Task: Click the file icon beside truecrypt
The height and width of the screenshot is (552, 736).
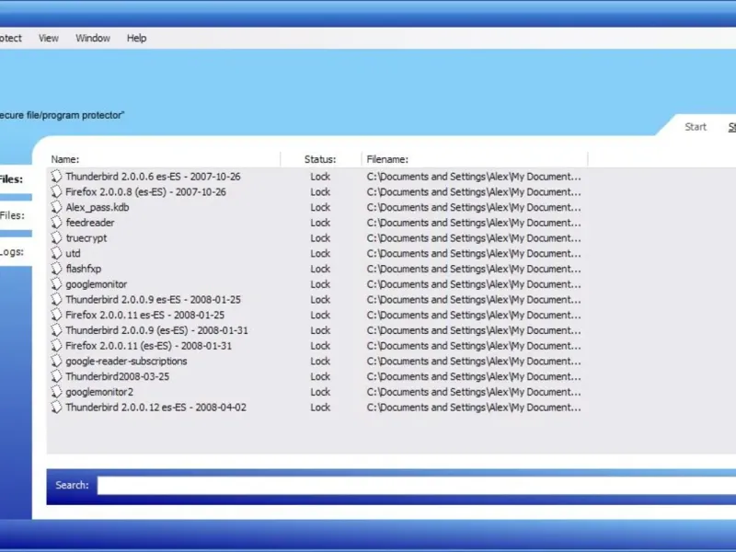Action: [x=56, y=238]
